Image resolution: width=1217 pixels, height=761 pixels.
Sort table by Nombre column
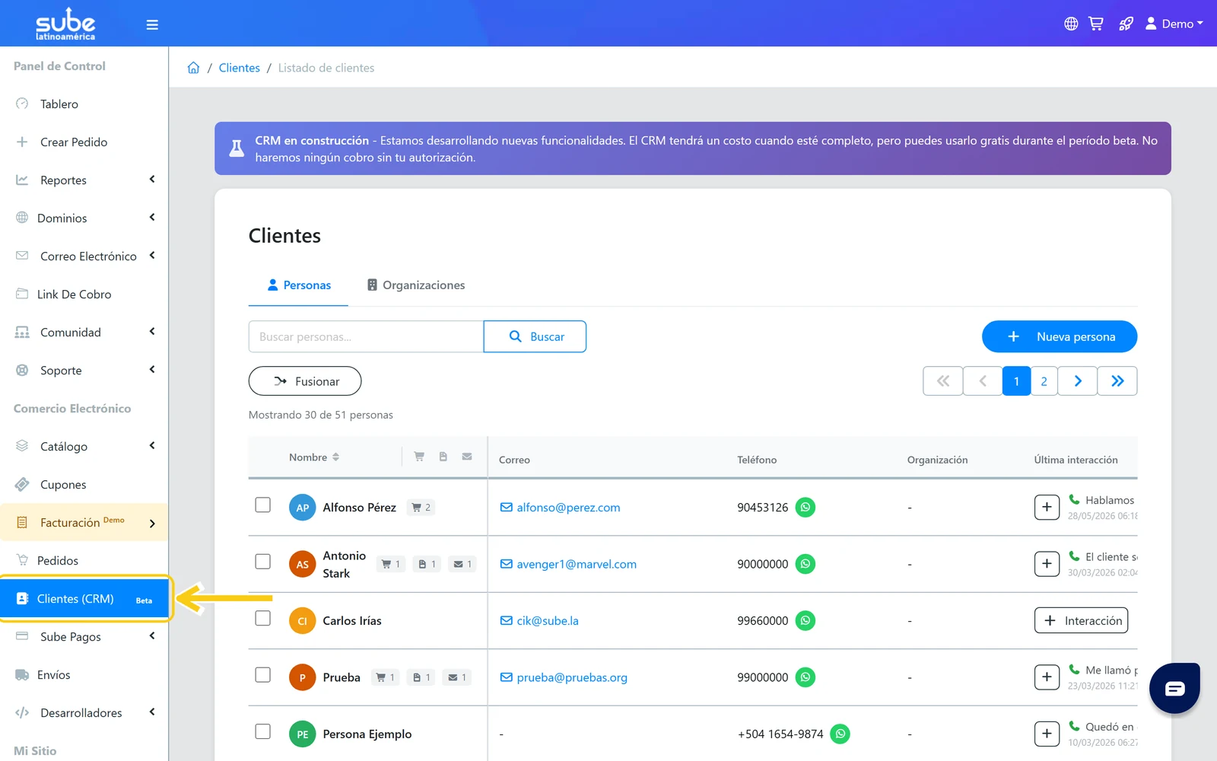point(314,457)
